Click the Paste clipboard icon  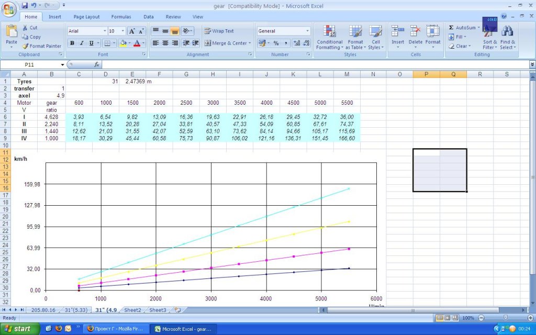click(x=11, y=32)
